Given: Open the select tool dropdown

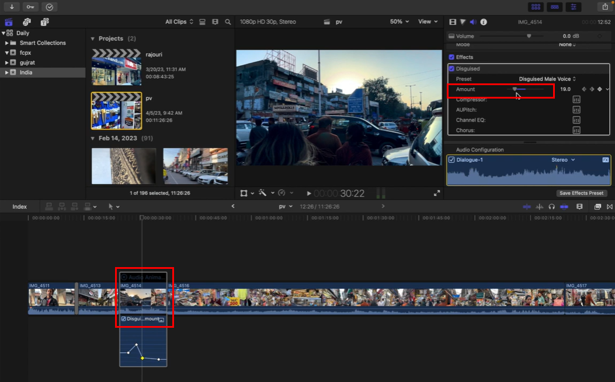Looking at the screenshot, I should tap(114, 206).
